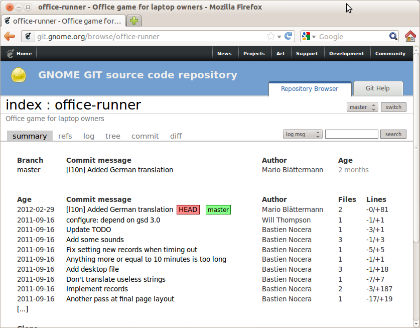This screenshot has width=420, height=328.
Task: Open the summary tab
Action: pyautogui.click(x=30, y=136)
